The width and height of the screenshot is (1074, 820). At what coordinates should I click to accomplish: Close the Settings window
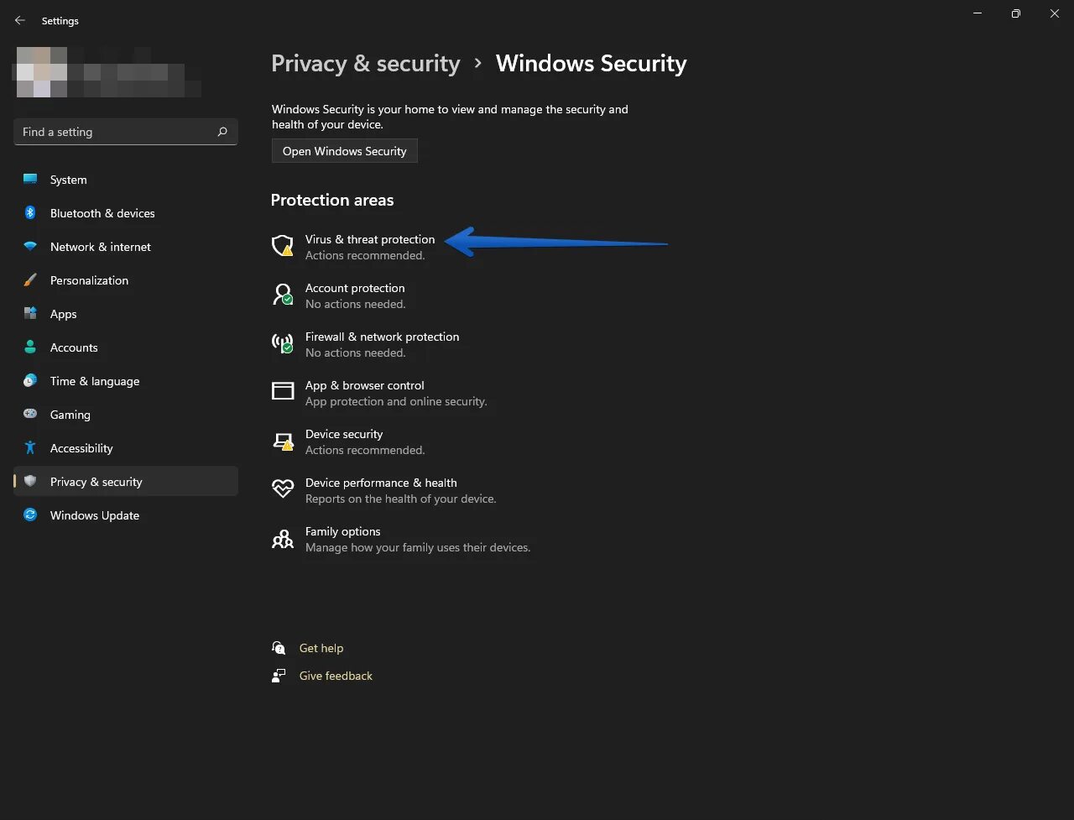point(1055,13)
